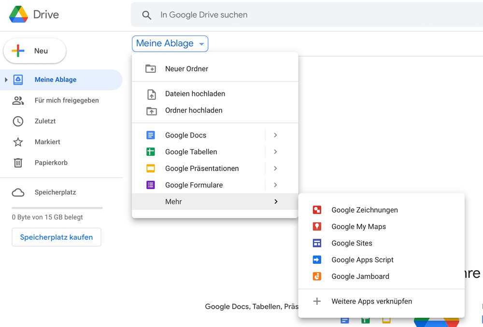Expand the Google Docs submenu arrow
This screenshot has height=327, width=483.
[x=275, y=135]
